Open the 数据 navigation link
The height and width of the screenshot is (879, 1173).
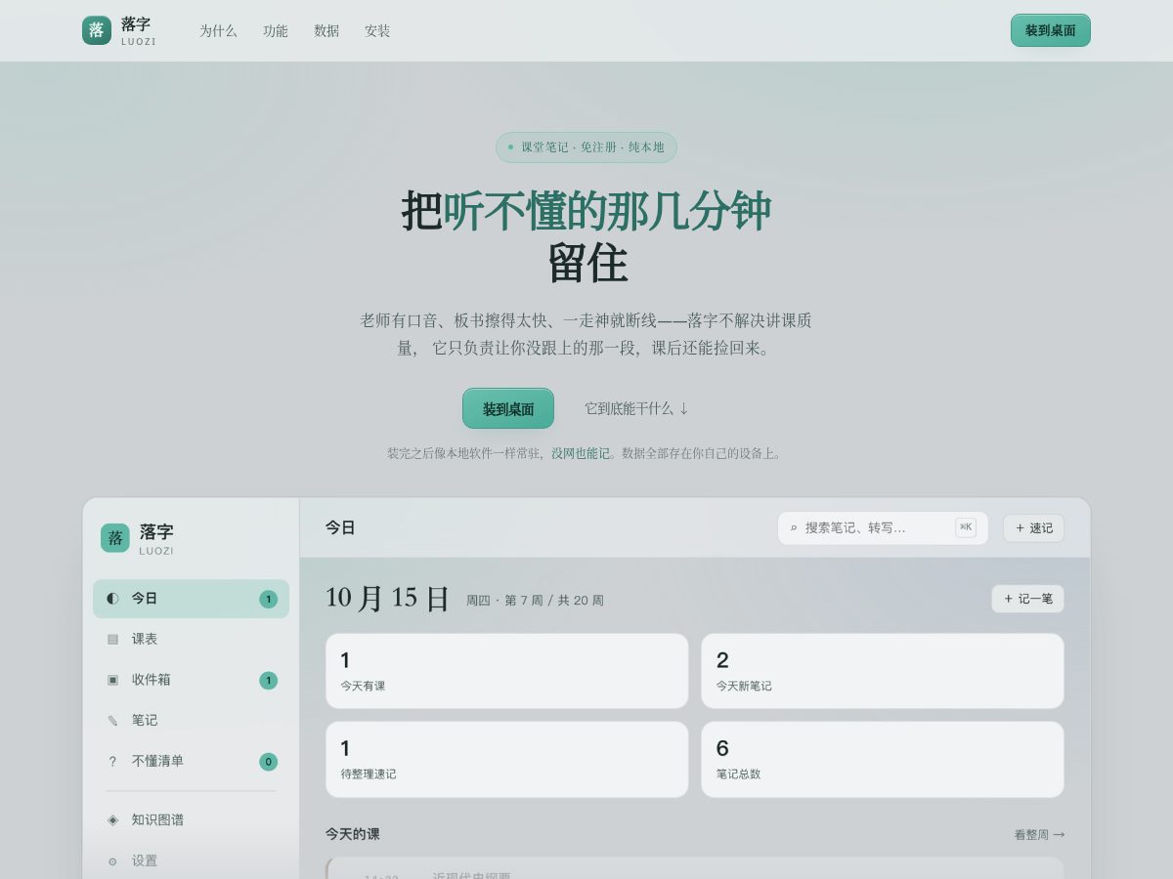pos(326,31)
